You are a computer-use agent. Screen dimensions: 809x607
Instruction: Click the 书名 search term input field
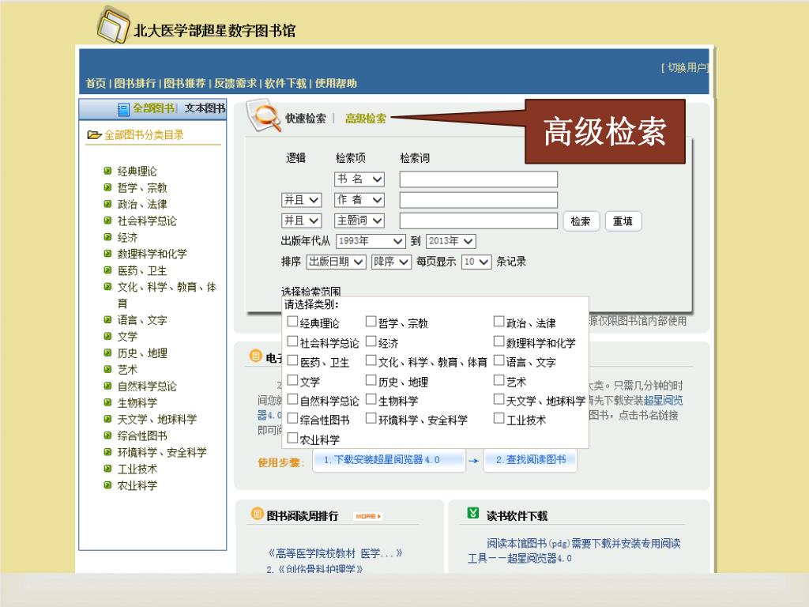pos(478,179)
